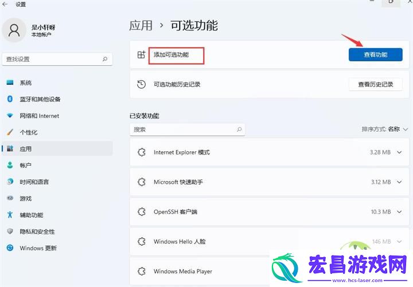Click the 查找设置 search field
Viewport: 413px width, 287px height.
pos(57,59)
